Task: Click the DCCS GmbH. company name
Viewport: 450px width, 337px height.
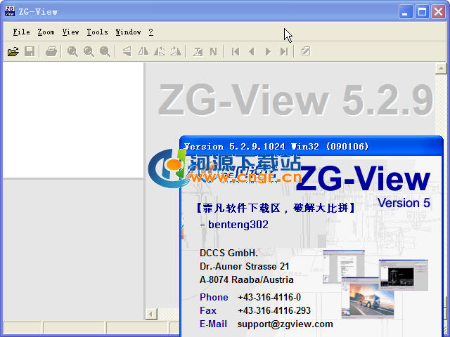Action: (x=229, y=253)
